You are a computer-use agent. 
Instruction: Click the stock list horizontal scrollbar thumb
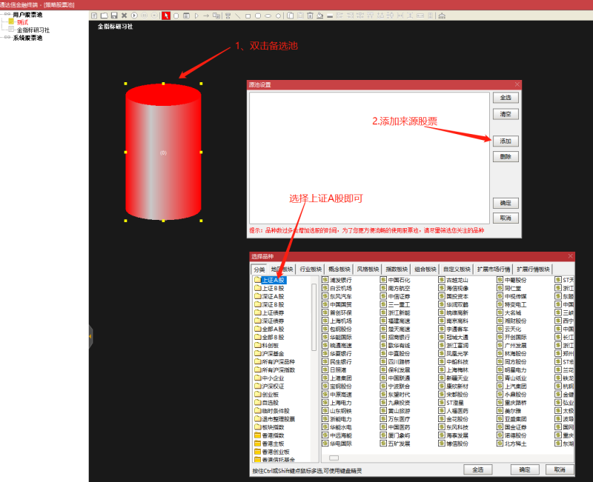(x=334, y=458)
